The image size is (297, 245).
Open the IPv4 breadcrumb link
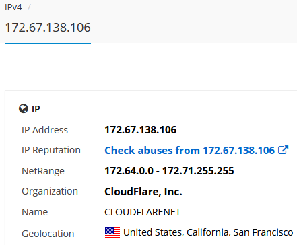(13, 7)
